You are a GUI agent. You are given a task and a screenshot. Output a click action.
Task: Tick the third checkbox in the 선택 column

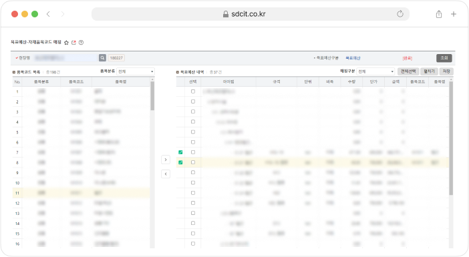193,111
